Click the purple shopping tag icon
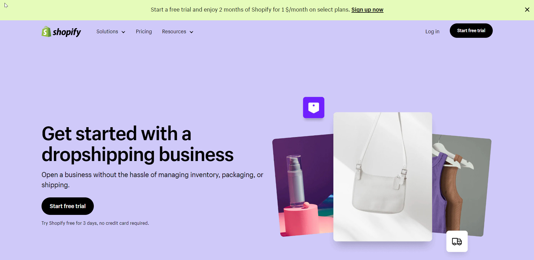 pos(314,107)
